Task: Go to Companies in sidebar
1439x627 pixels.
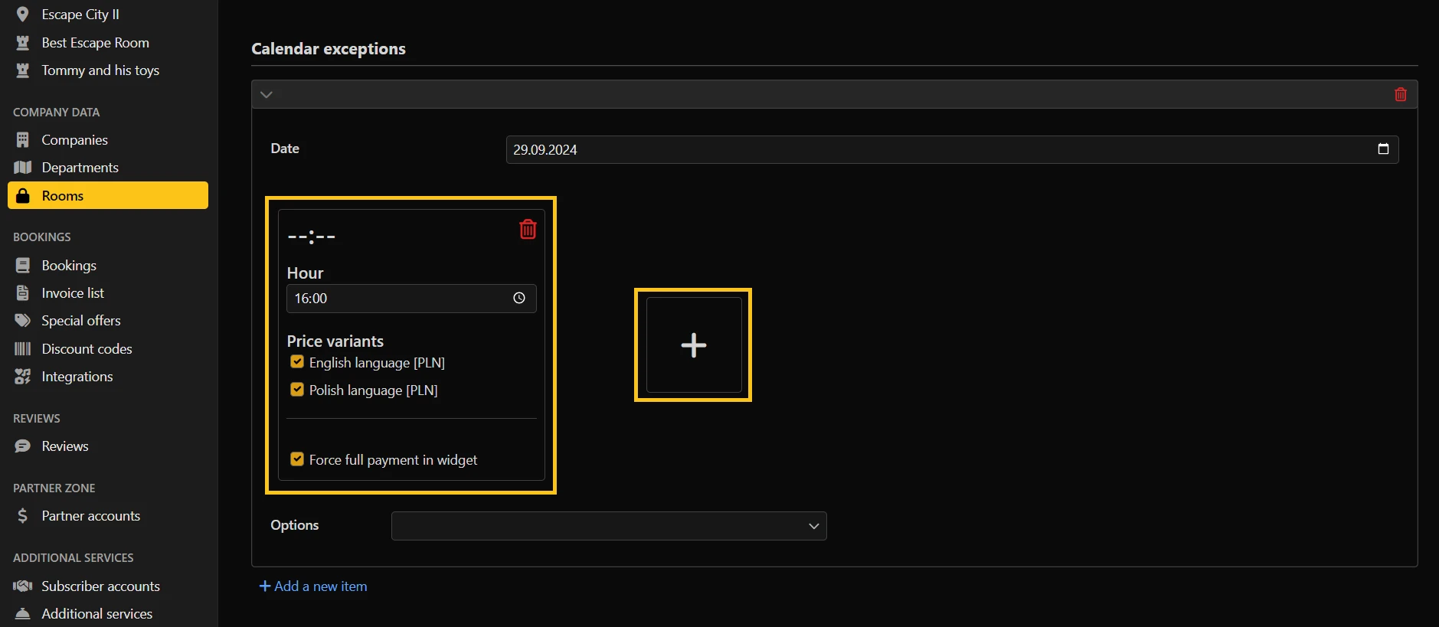Action: [74, 140]
